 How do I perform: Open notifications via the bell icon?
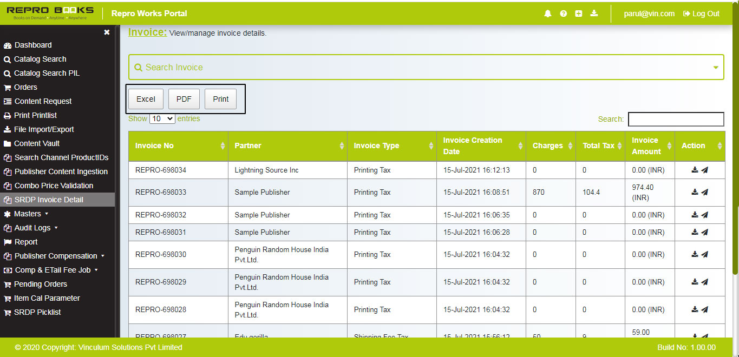[547, 14]
